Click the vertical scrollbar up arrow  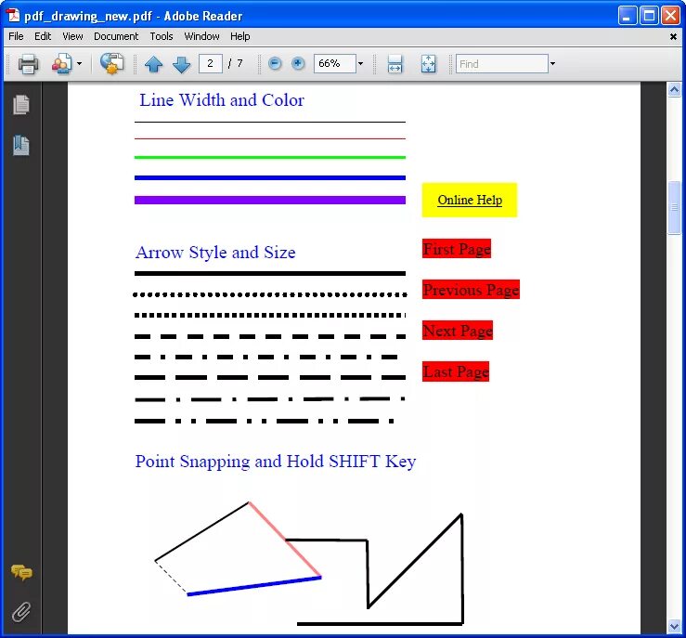(674, 90)
